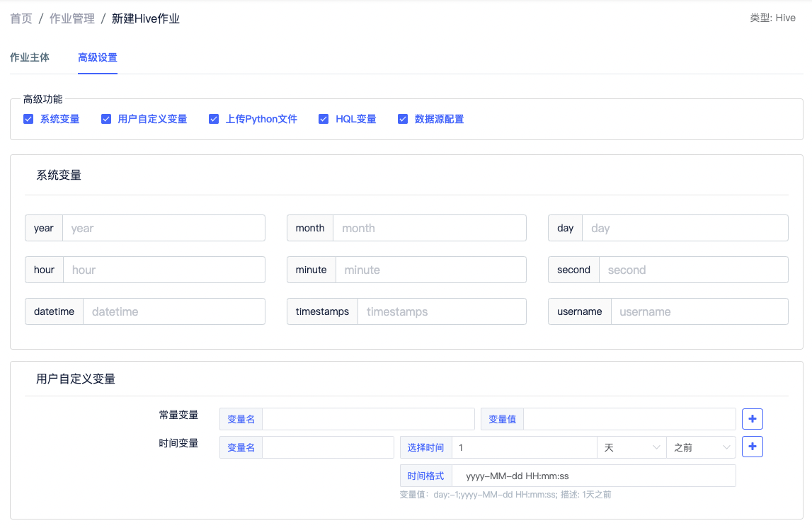Click the datetime input field
Image resolution: width=812 pixels, height=528 pixels.
click(174, 311)
